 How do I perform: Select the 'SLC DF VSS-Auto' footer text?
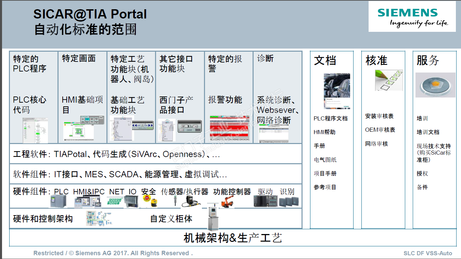(x=428, y=254)
